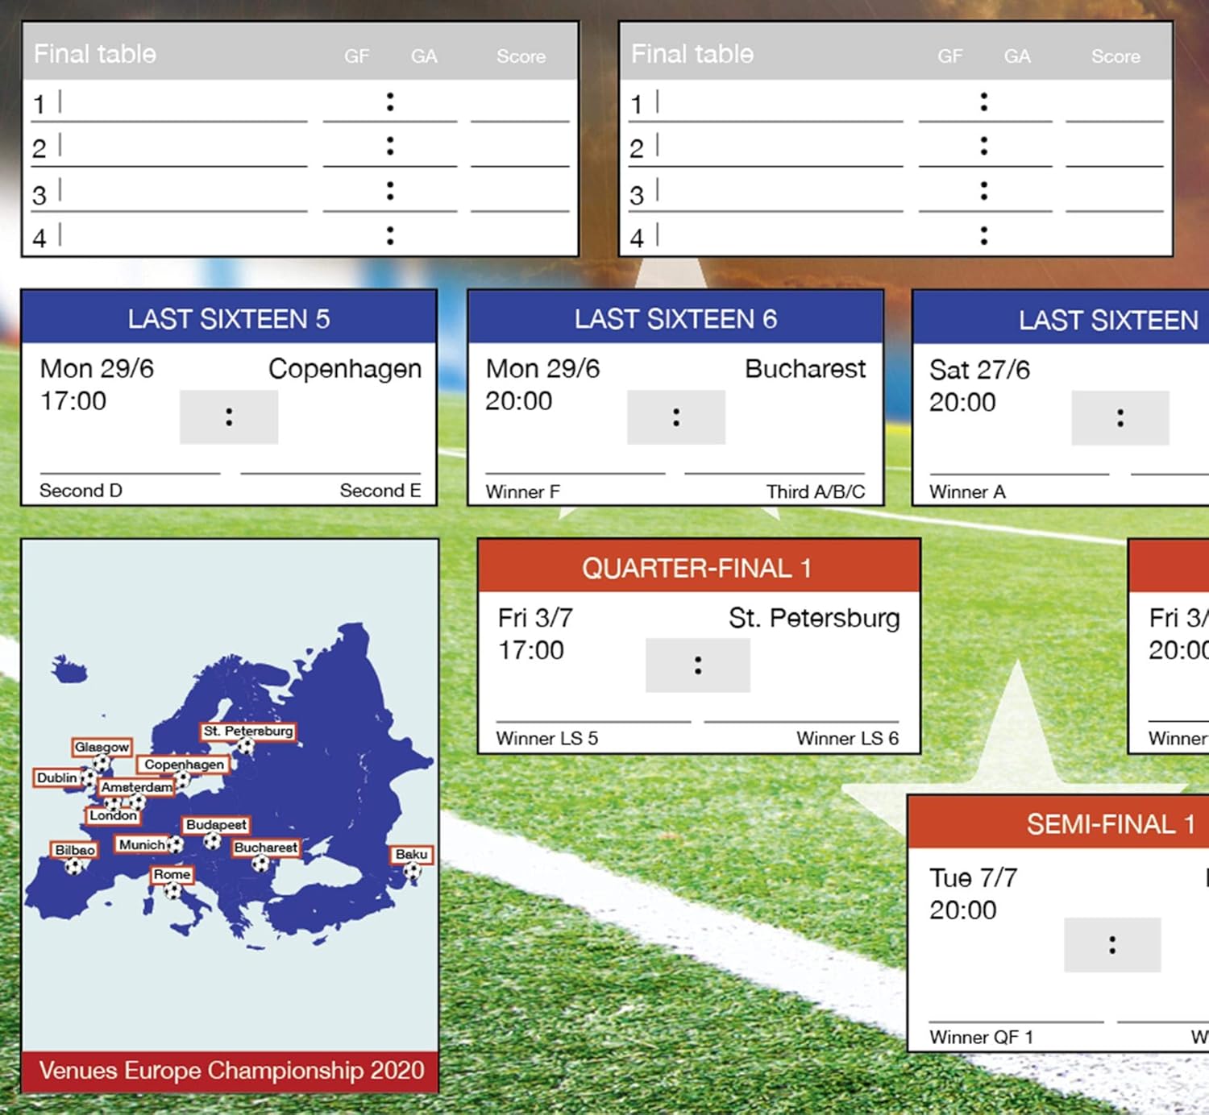Click the Last Sixteen 5 score box

tap(229, 417)
